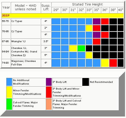
Task: Click the blue No Additional Modifications legend swatch
Action: (9, 82)
